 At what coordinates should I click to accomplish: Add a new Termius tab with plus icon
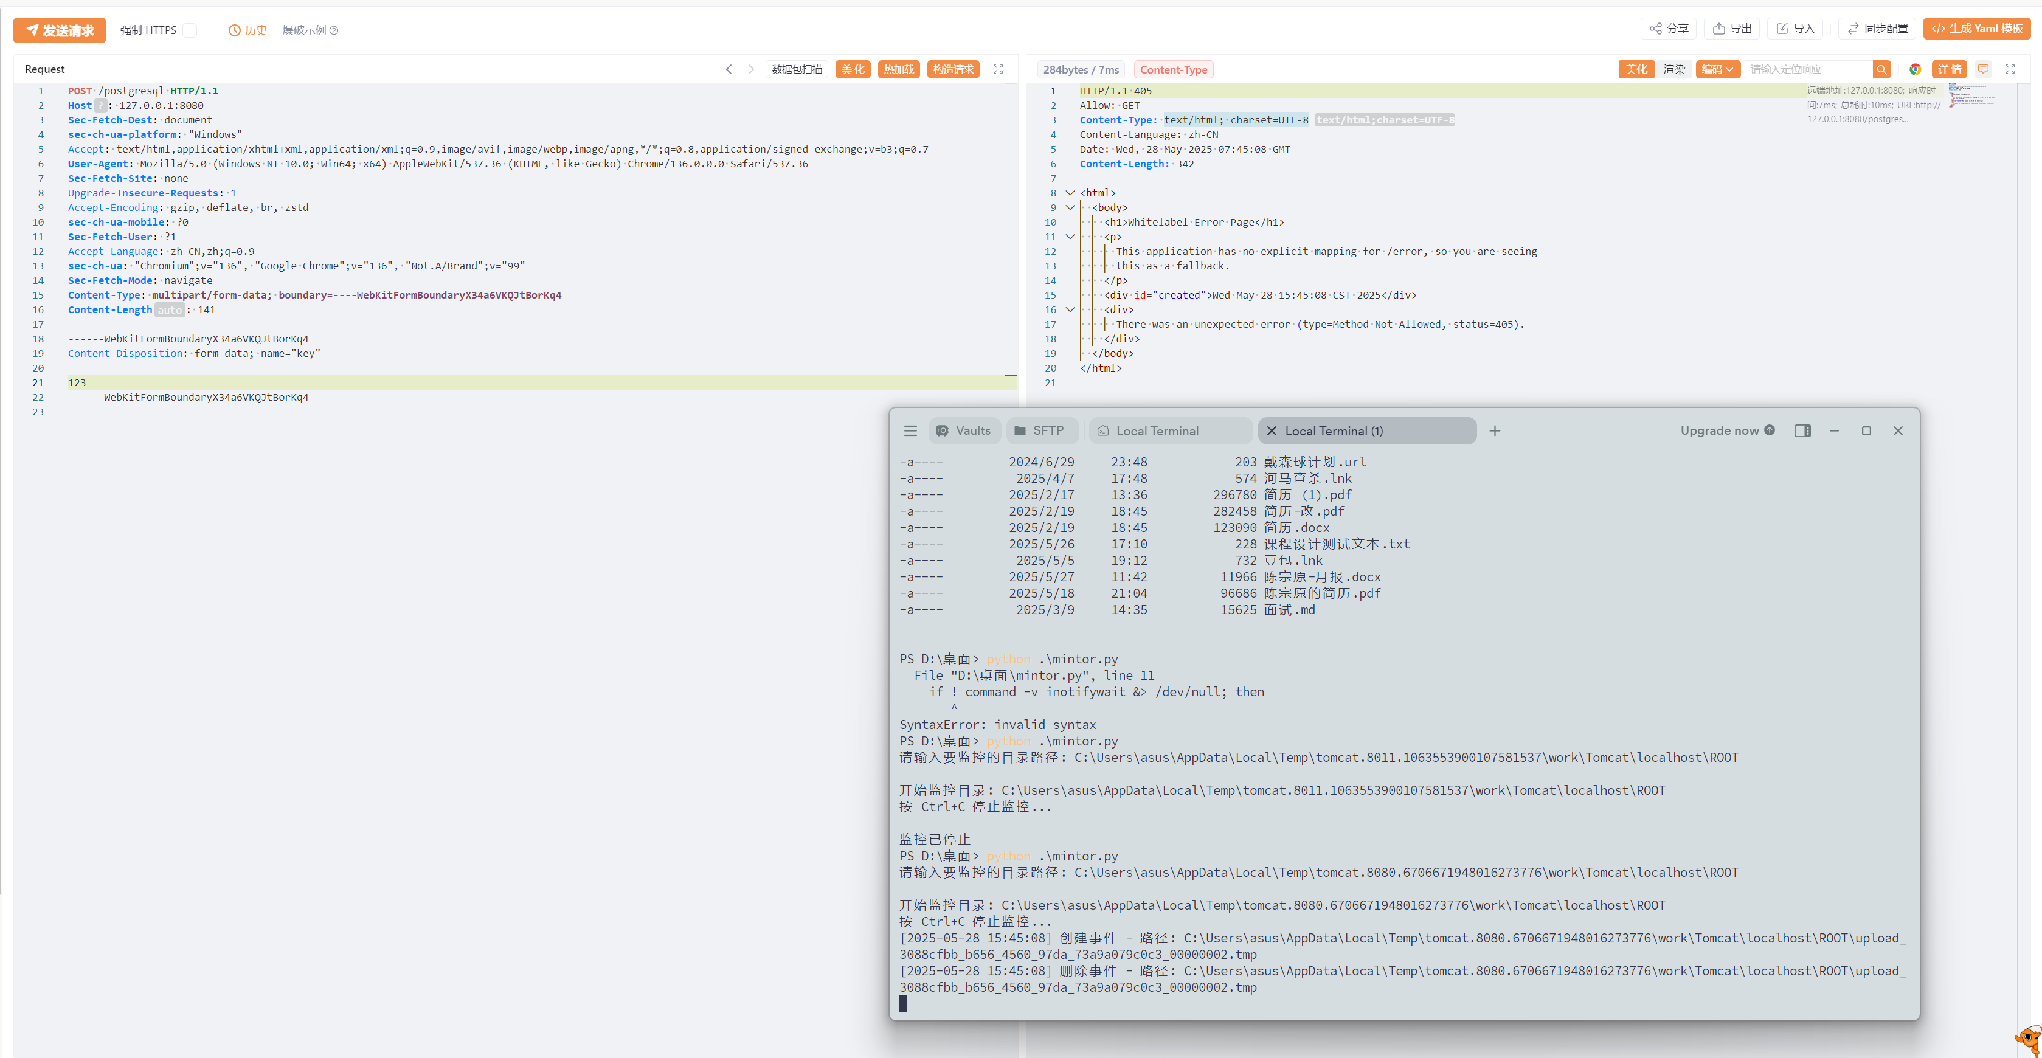coord(1494,431)
